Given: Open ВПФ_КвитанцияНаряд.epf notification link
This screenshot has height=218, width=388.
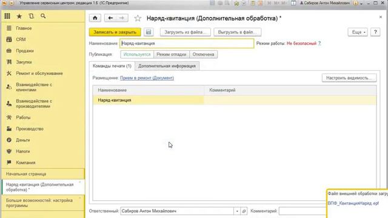Looking at the screenshot, I should 353,203.
